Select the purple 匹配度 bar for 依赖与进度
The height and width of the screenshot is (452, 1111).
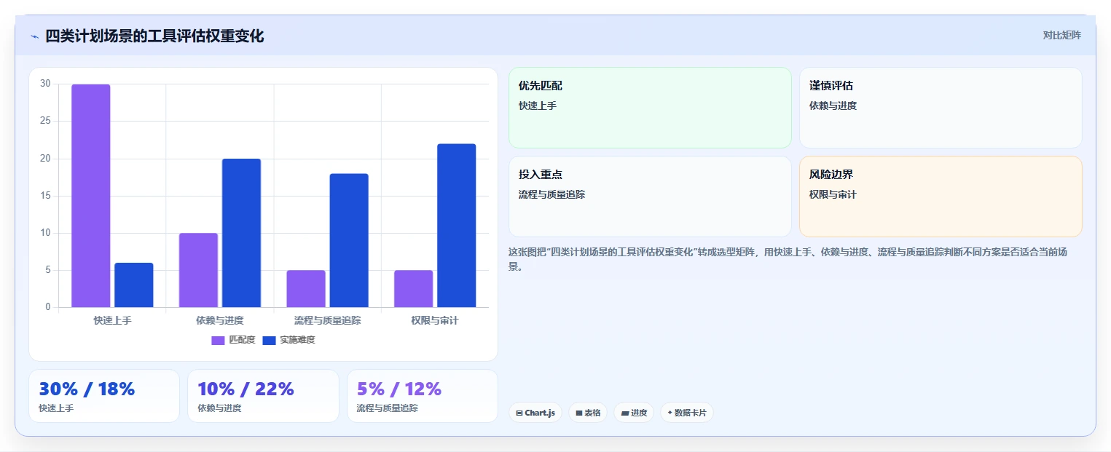(x=198, y=270)
